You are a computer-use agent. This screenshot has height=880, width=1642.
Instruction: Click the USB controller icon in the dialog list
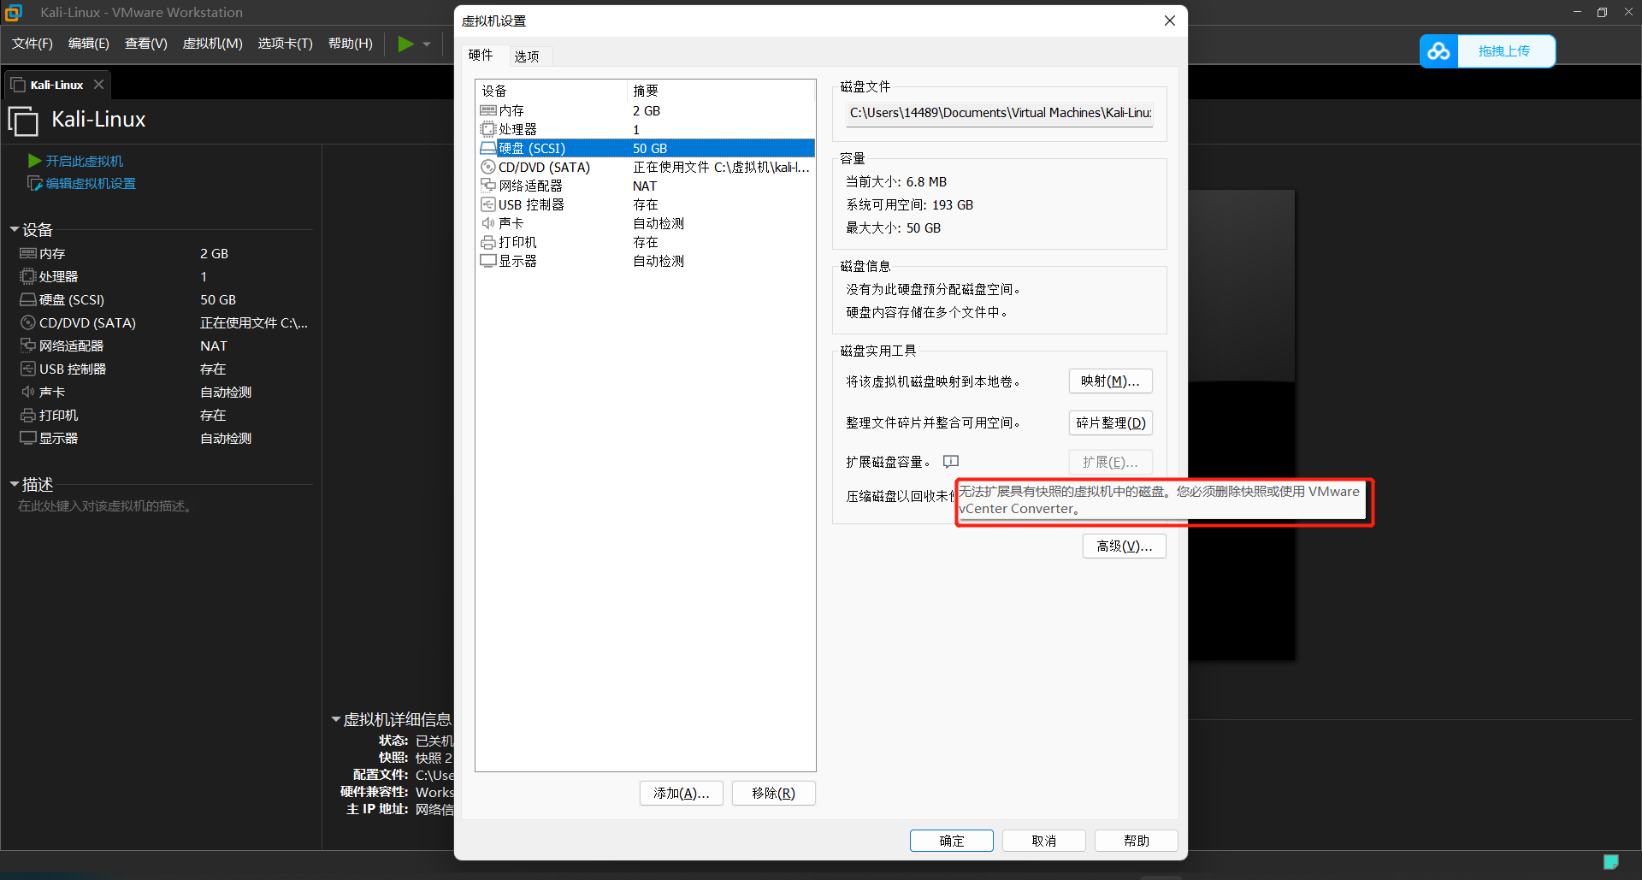488,204
